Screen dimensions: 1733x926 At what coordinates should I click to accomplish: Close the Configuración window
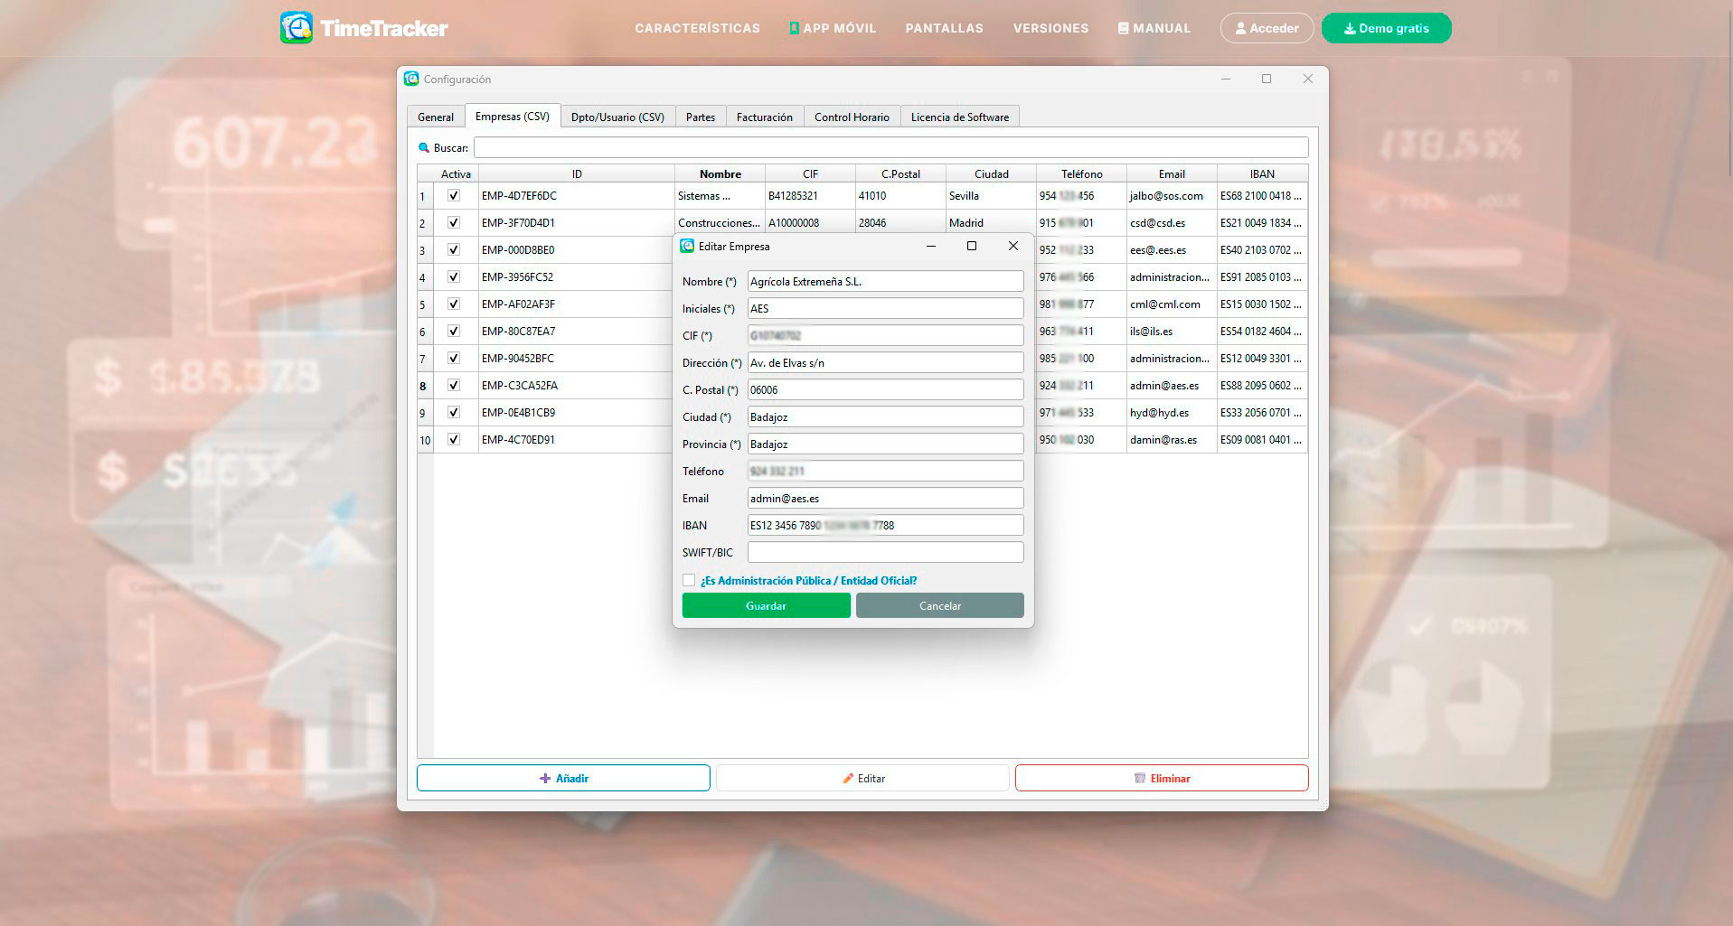pos(1308,79)
